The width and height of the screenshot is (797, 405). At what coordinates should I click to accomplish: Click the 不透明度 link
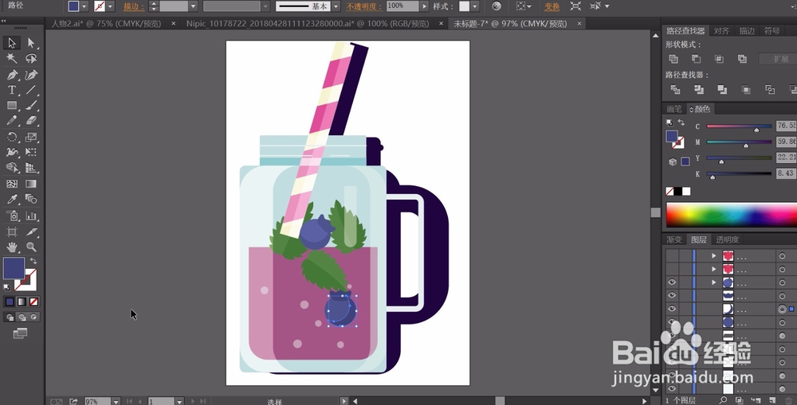[364, 6]
